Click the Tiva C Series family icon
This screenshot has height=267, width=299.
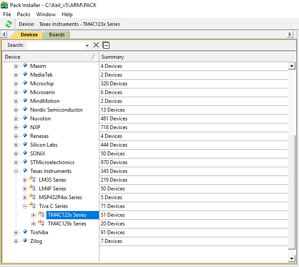click(x=32, y=206)
